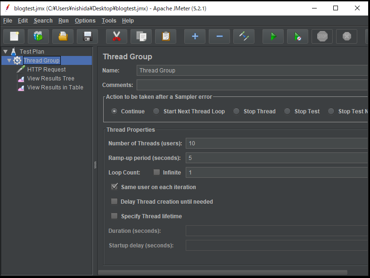
Task: Click the View Results Tree listener icon
Action: point(21,79)
